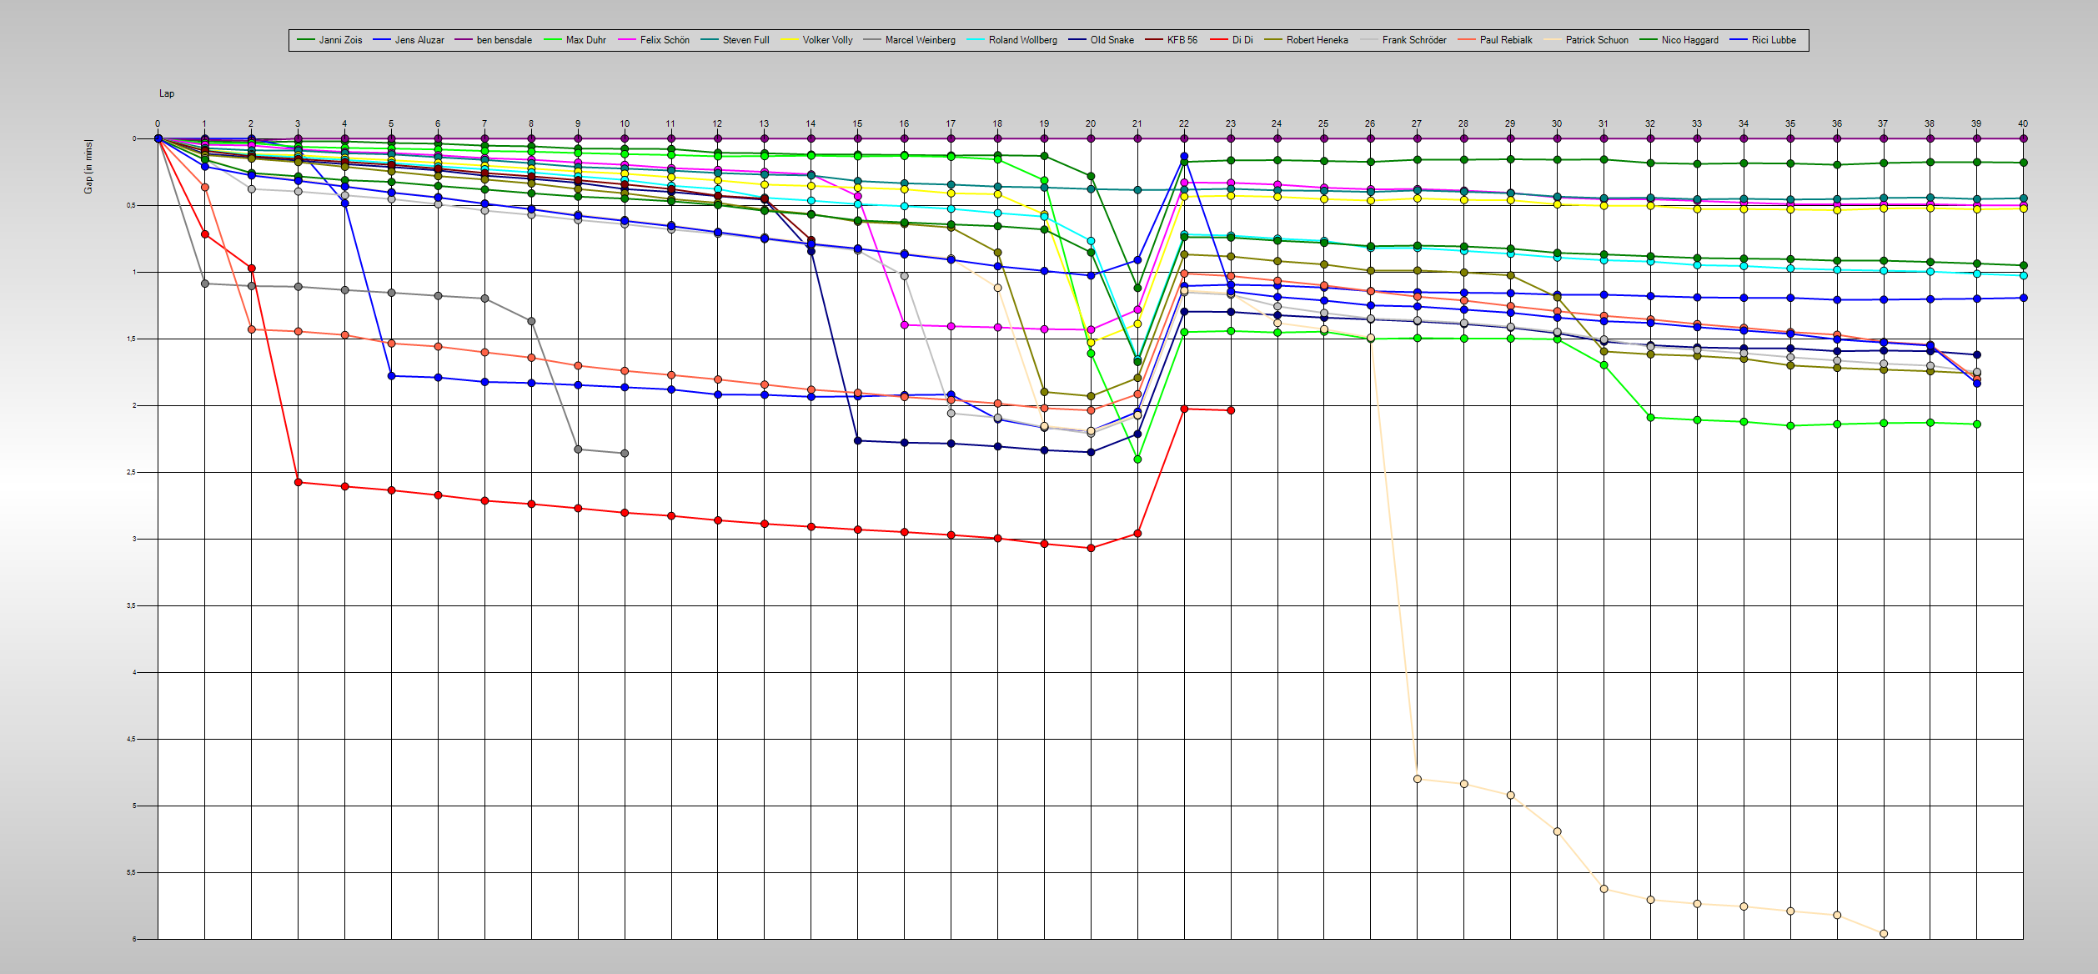Click the beige Patrick Schuon legend line sample

pyautogui.click(x=1553, y=40)
